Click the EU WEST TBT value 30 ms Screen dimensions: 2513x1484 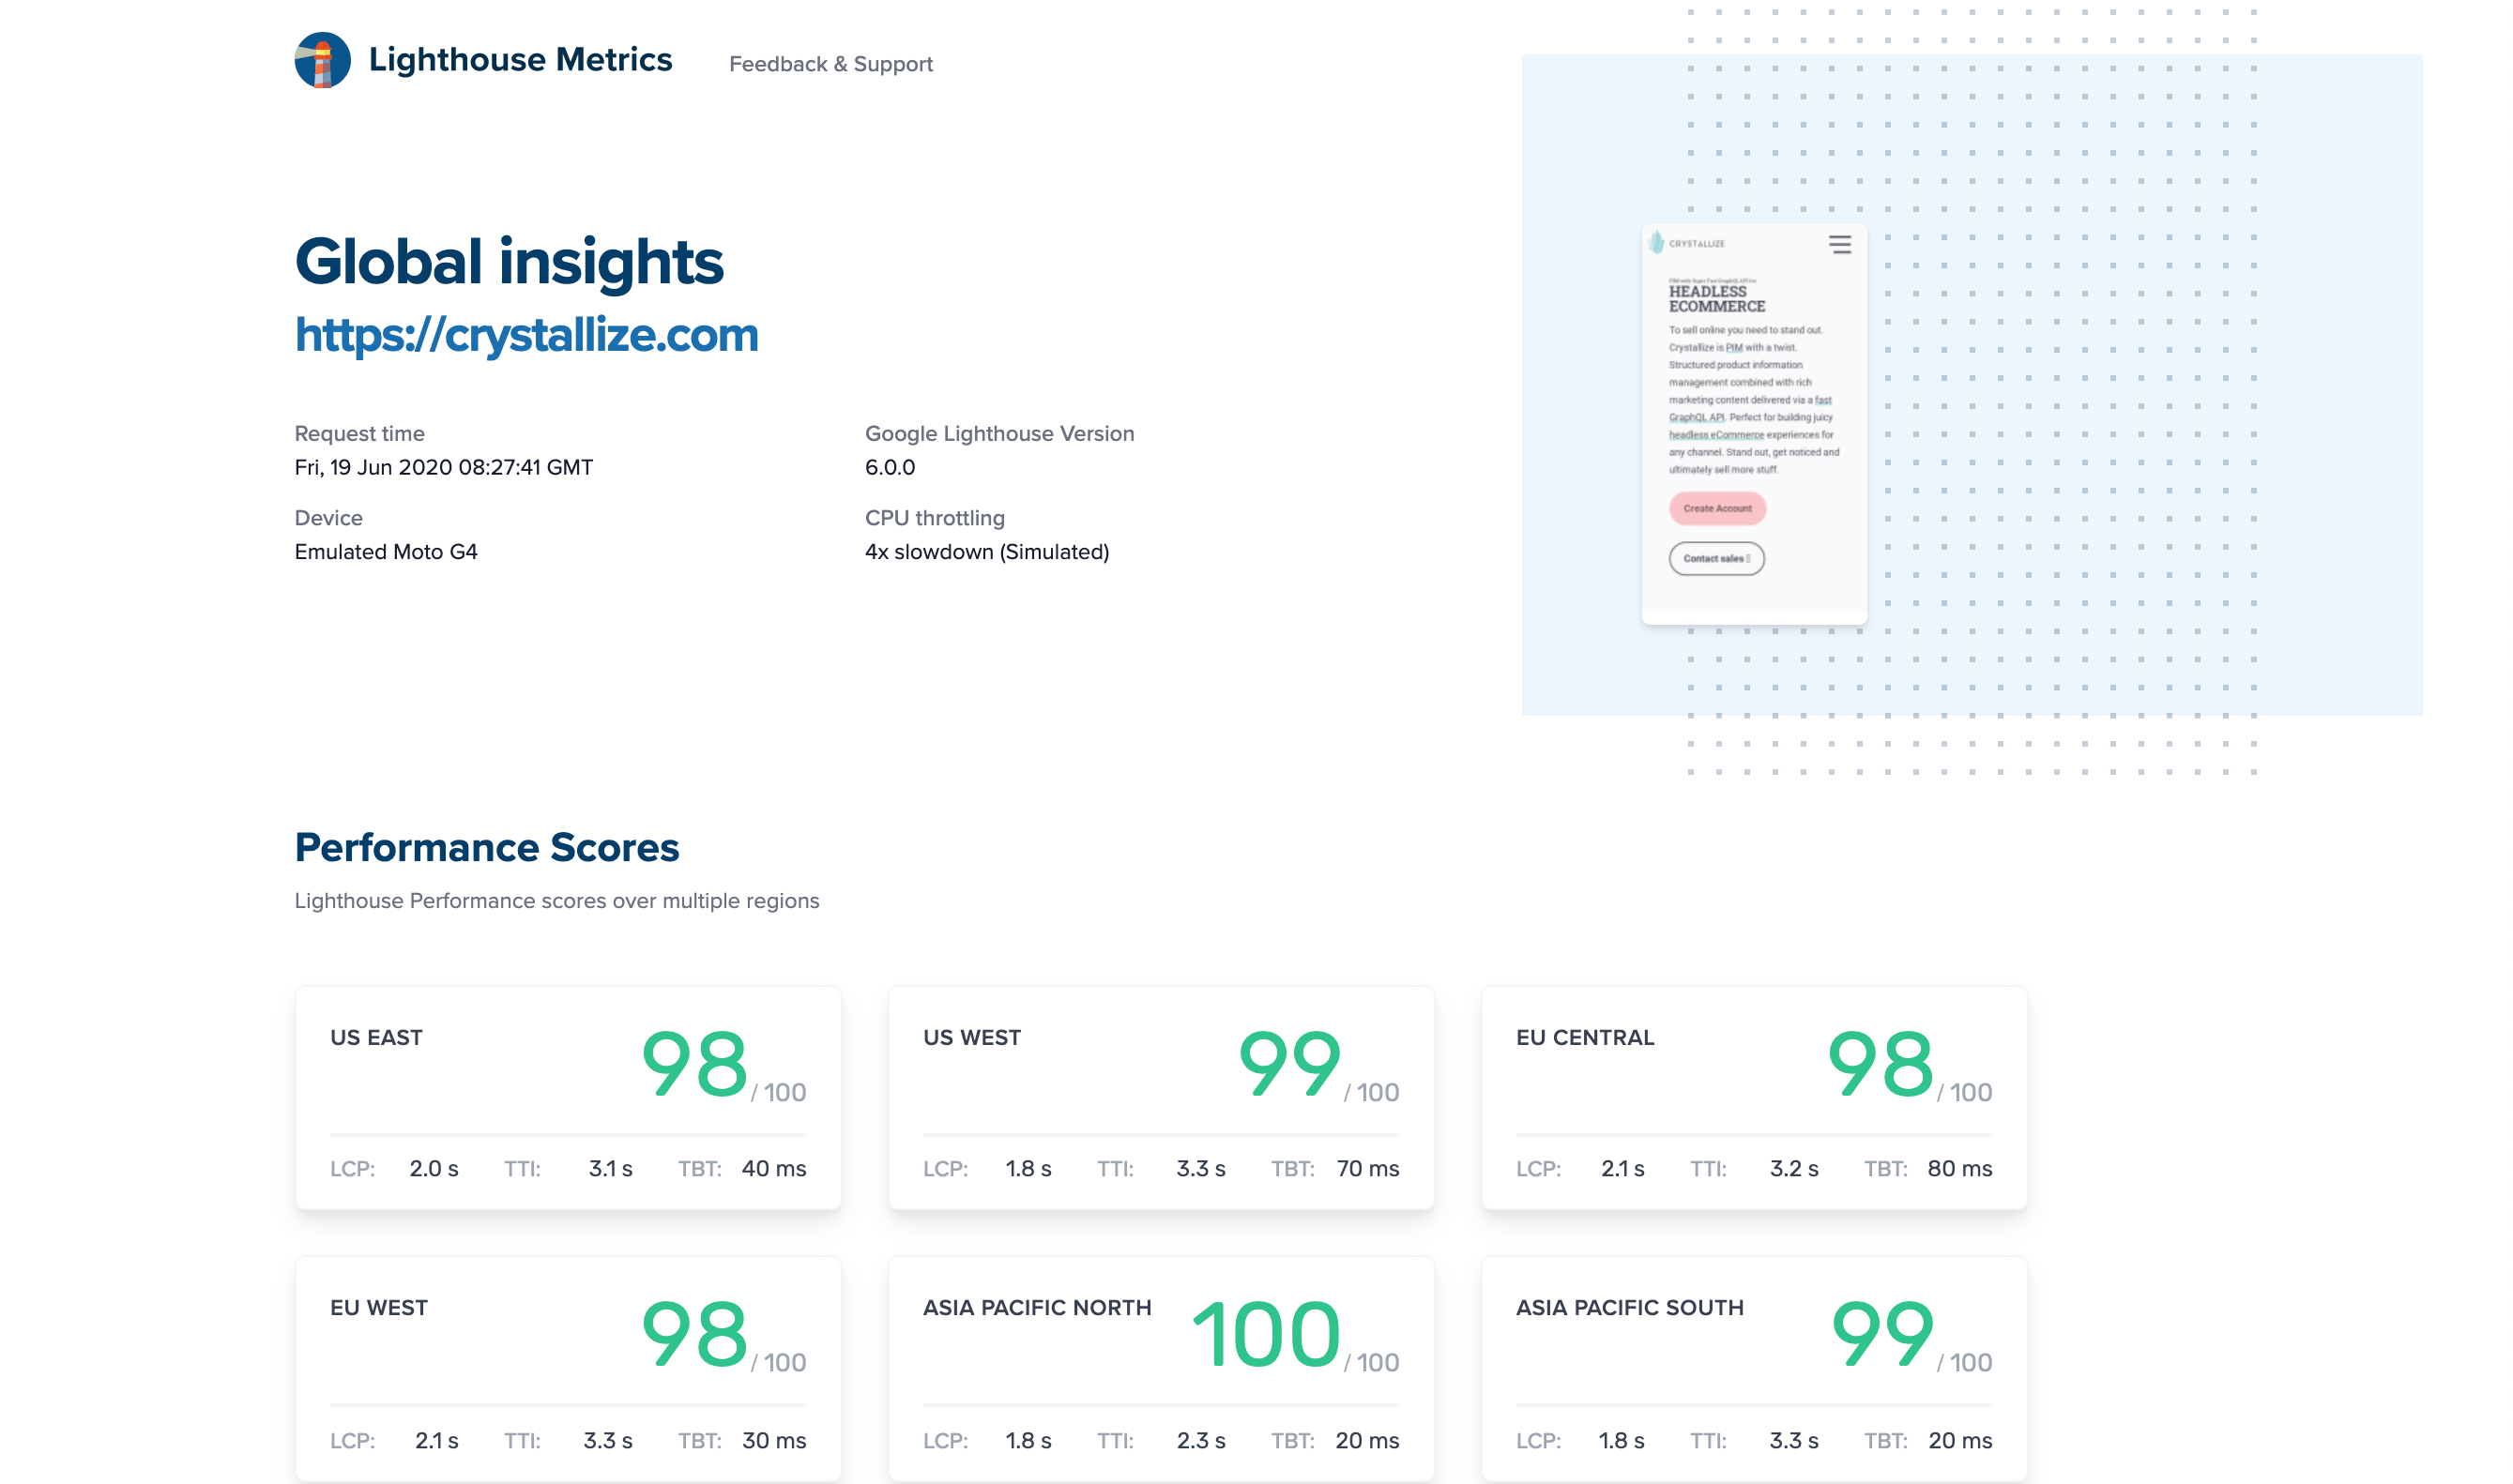tap(773, 1440)
